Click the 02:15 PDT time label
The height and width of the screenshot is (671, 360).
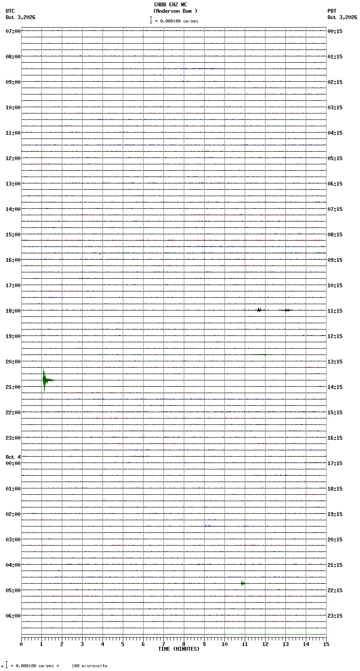pyautogui.click(x=335, y=82)
